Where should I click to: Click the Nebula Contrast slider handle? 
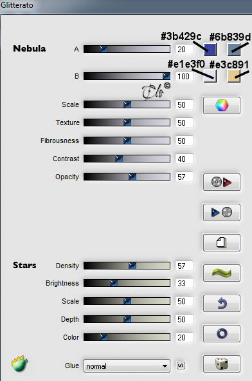coord(119,159)
